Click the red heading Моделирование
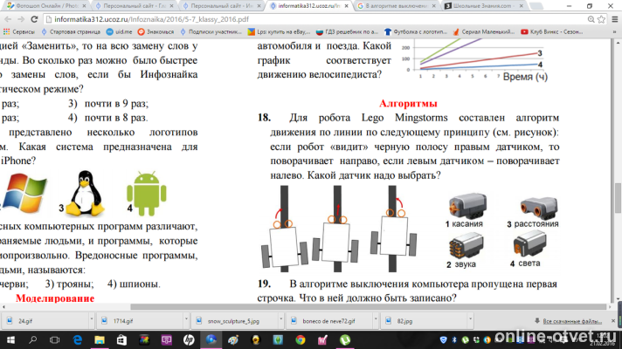 click(55, 298)
